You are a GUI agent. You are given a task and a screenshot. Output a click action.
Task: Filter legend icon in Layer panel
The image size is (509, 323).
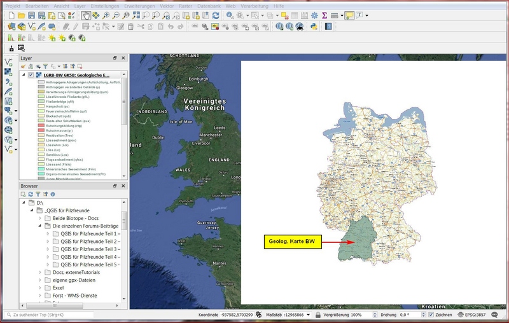pos(46,66)
